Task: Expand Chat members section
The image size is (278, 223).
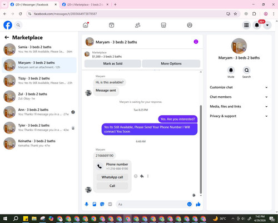Action: pos(239,97)
